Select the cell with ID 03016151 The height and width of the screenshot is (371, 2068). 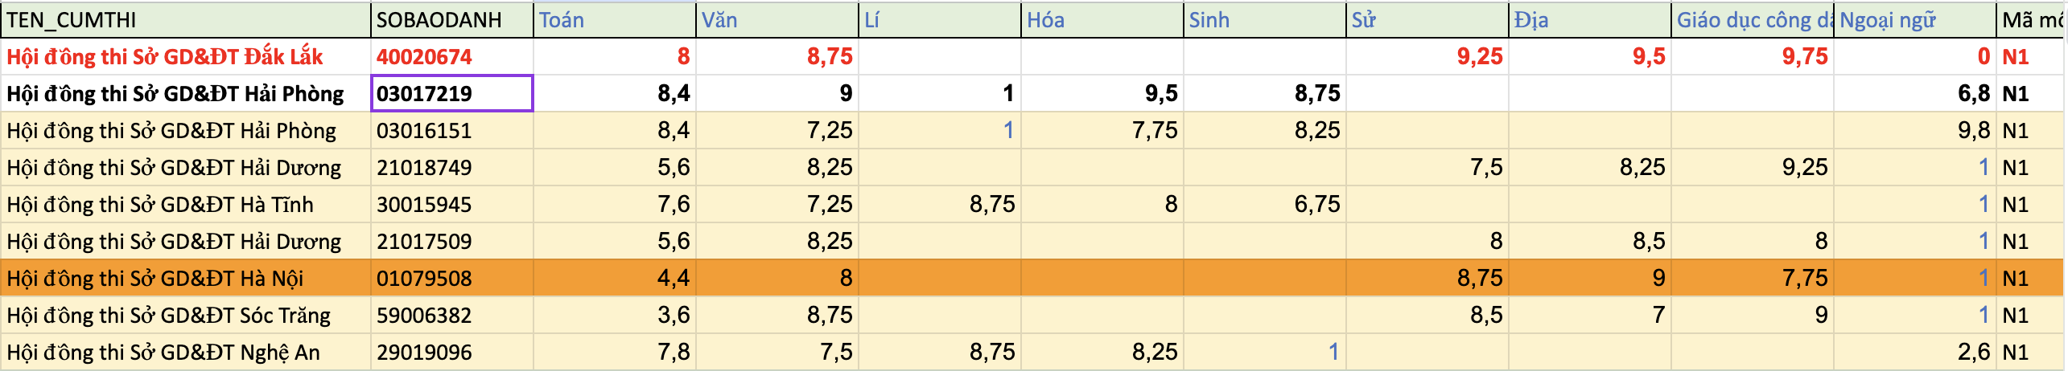[x=451, y=131]
